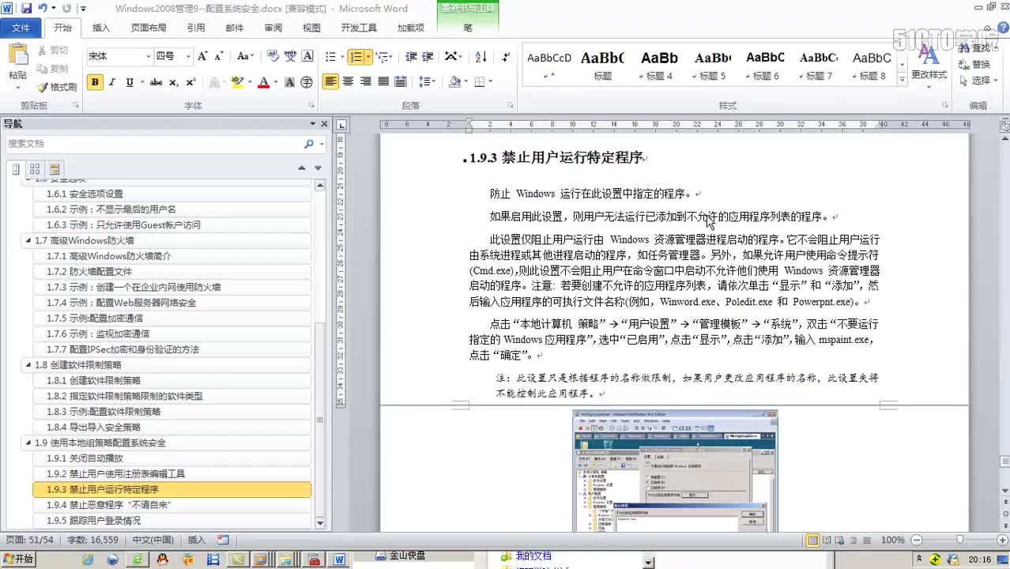Click the Shrink Font icon
This screenshot has height=569, width=1010.
pos(218,56)
